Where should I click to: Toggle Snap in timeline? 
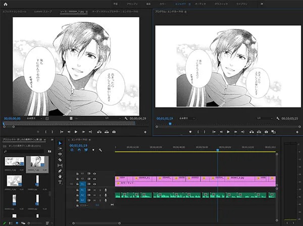pos(79,150)
